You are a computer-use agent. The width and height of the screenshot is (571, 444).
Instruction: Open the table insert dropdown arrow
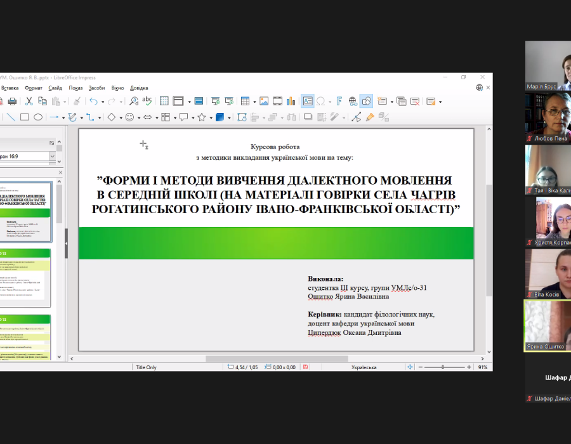click(x=254, y=101)
